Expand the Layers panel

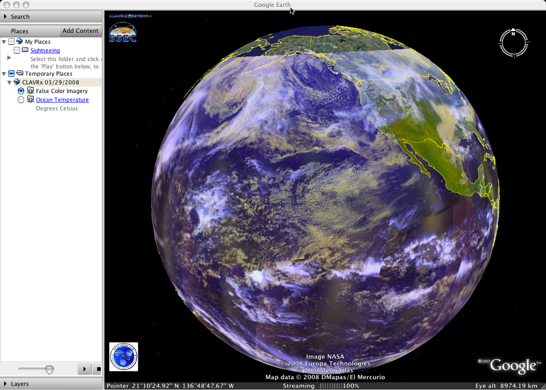click(5, 384)
